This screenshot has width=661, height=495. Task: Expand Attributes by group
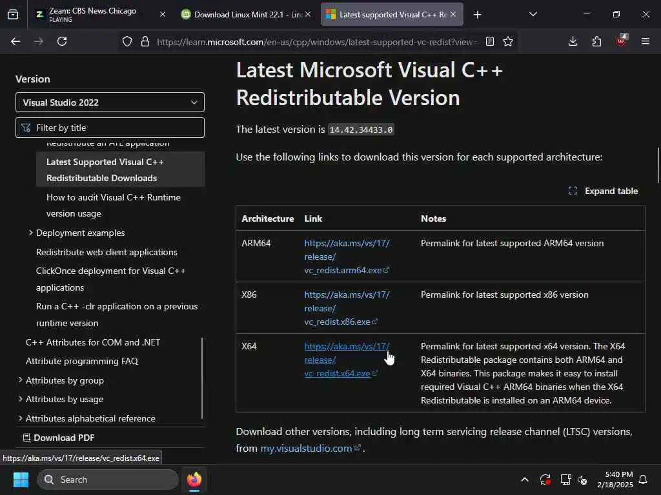[65, 380]
